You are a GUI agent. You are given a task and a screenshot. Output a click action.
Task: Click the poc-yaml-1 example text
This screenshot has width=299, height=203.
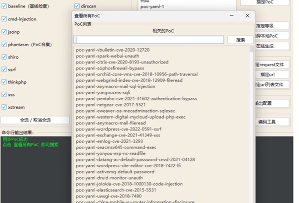(152, 6)
